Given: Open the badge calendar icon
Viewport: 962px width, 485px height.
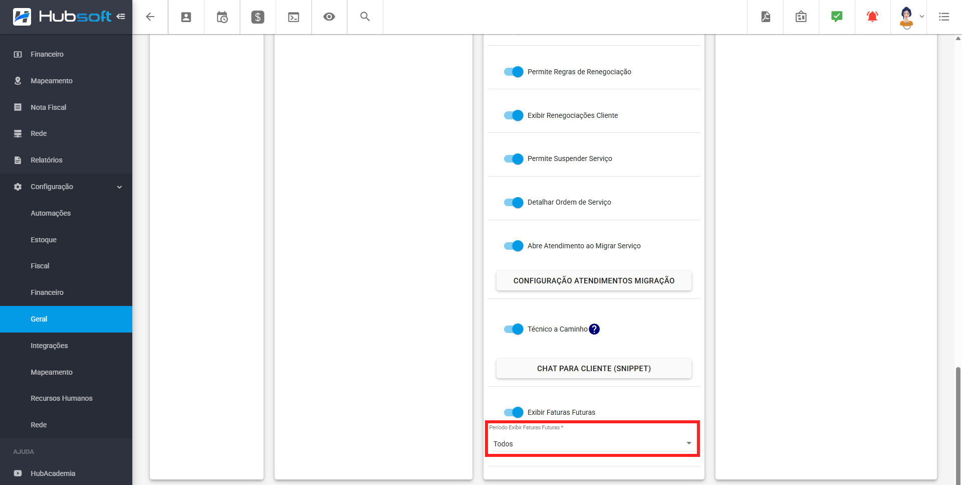Looking at the screenshot, I should (801, 17).
